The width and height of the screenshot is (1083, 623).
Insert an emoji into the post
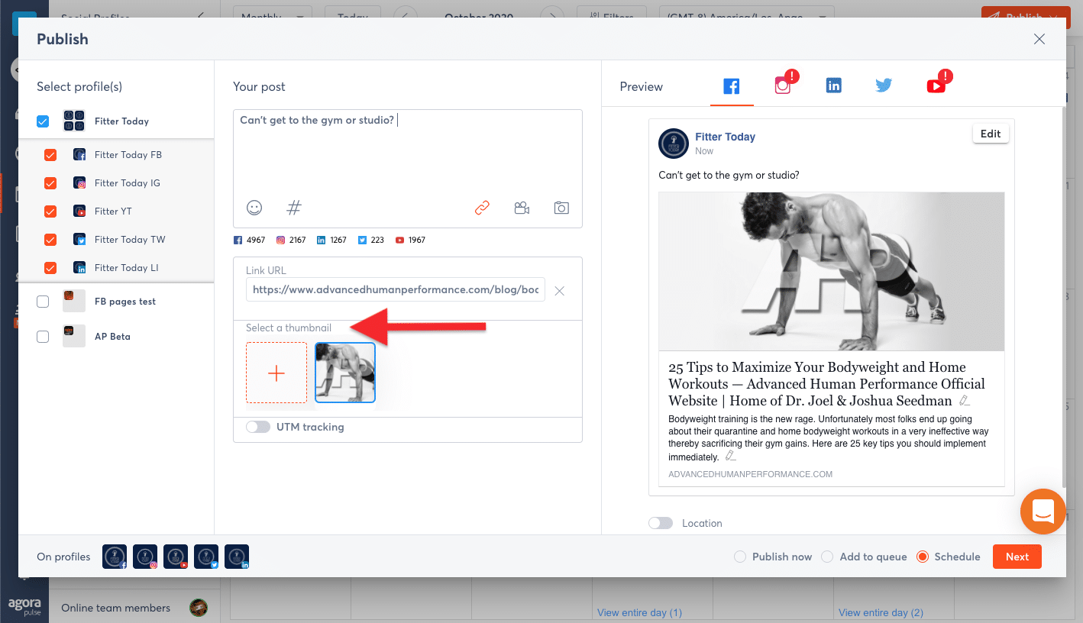point(254,208)
